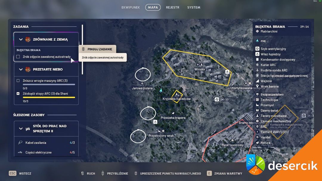Image resolution: width=322 pixels, height=181 pixels.
Task: Select the Kryjówka łupieżców map icon
Action: 177,94
